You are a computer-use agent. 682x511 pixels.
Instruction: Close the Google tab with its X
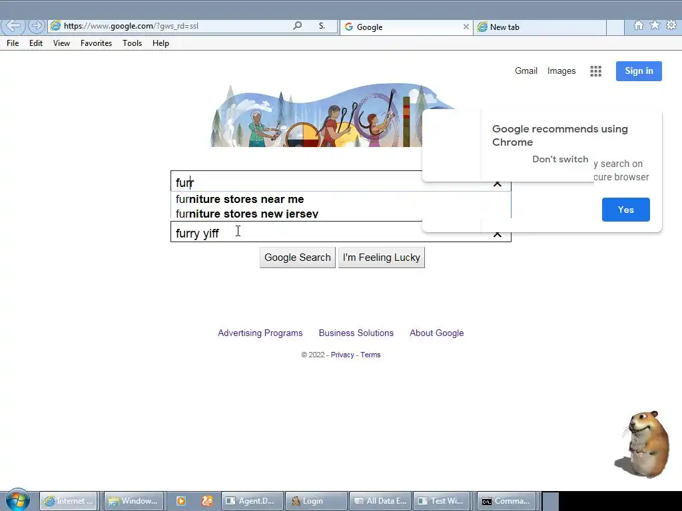pos(466,27)
